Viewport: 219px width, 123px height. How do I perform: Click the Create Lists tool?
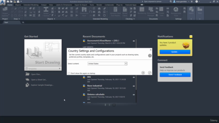(x=162, y=12)
